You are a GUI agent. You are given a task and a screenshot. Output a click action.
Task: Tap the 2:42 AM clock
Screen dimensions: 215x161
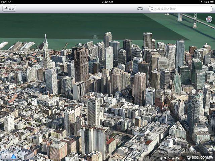(x=107, y=2)
